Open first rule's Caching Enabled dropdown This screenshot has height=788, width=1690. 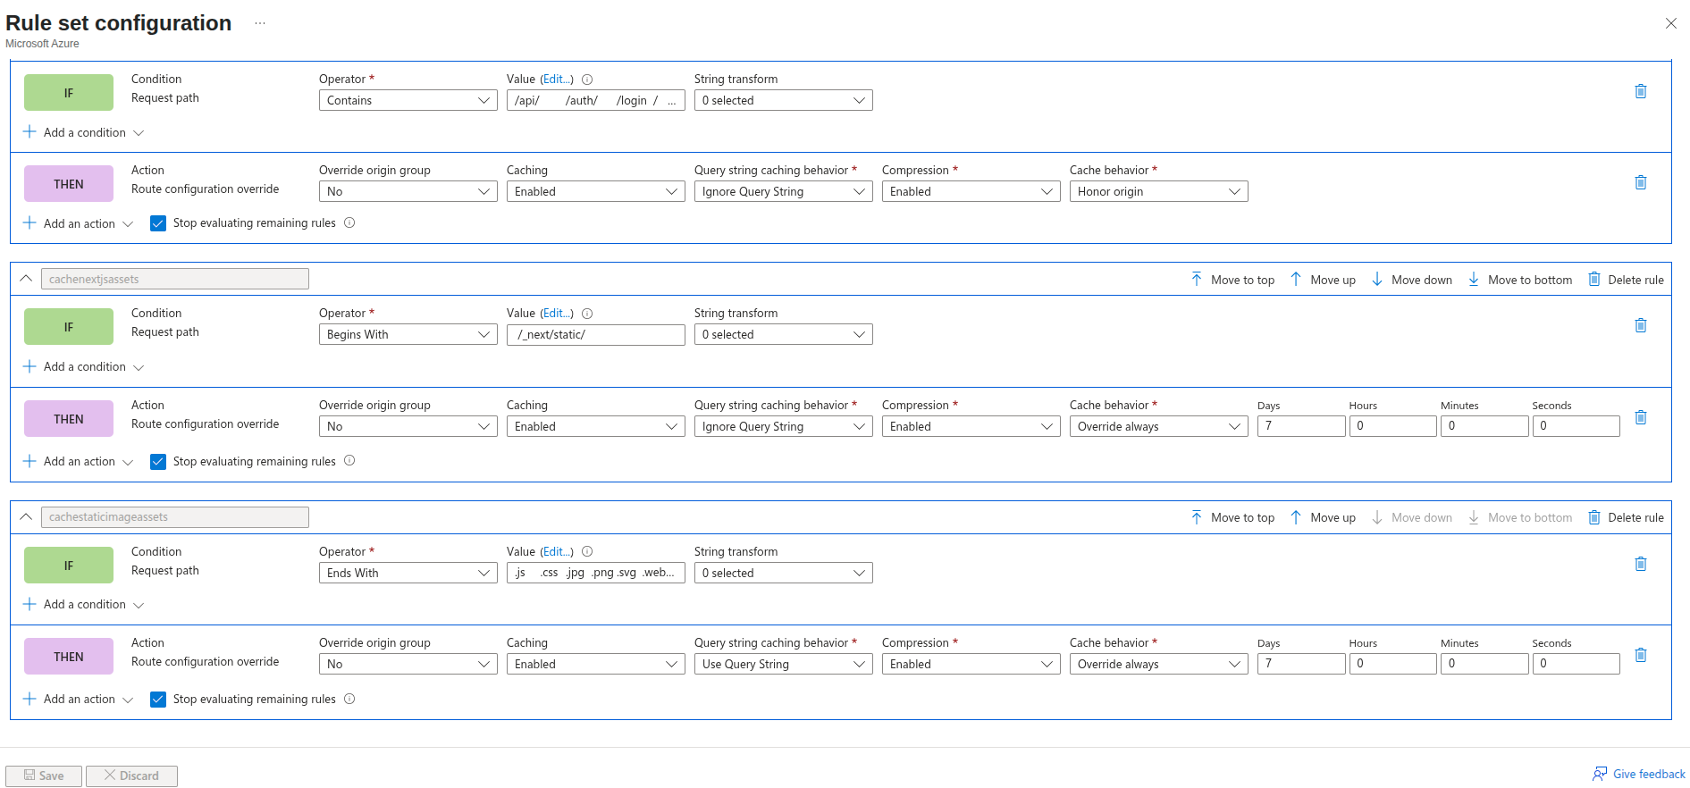coord(595,191)
